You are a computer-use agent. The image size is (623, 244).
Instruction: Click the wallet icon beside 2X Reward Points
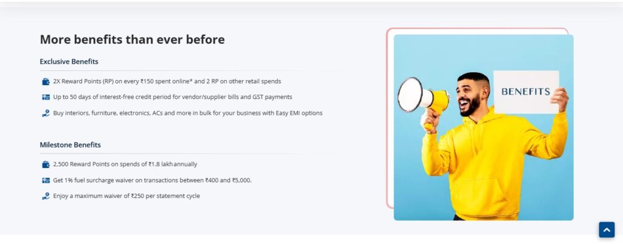point(46,81)
